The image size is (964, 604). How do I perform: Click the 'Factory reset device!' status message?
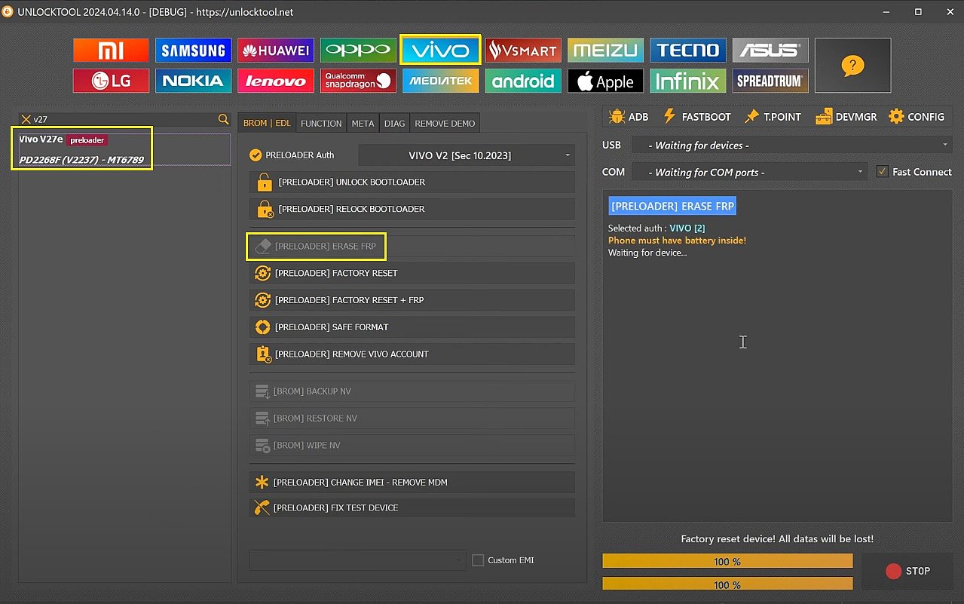[777, 539]
